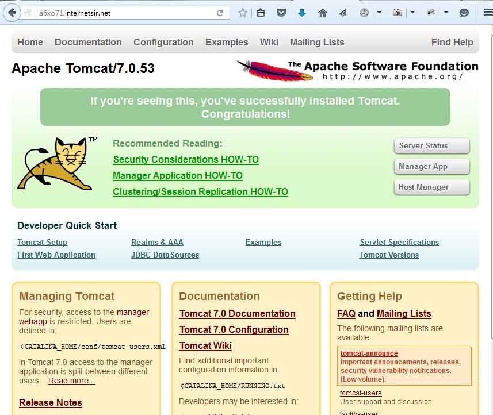Image resolution: width=493 pixels, height=415 pixels.
Task: Open the bookmarks list icon
Action: click(261, 13)
